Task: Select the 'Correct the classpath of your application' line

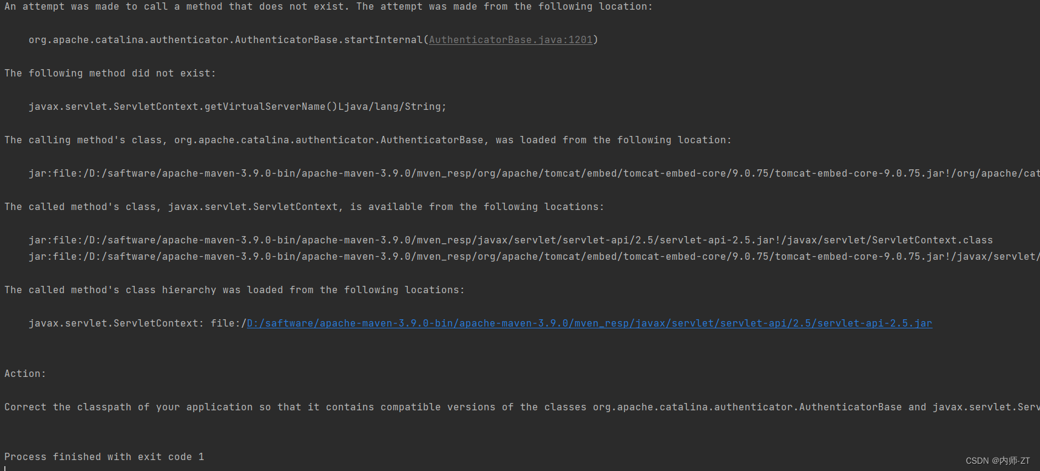Action: coord(522,407)
